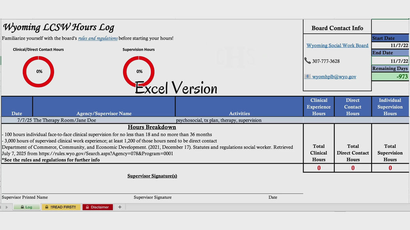Screen dimensions: 410x230
Task: Click the empty Clinical Experience Hours cell for 7/7/25
Action: (x=319, y=120)
